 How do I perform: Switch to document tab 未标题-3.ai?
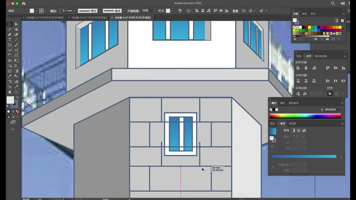point(89,17)
